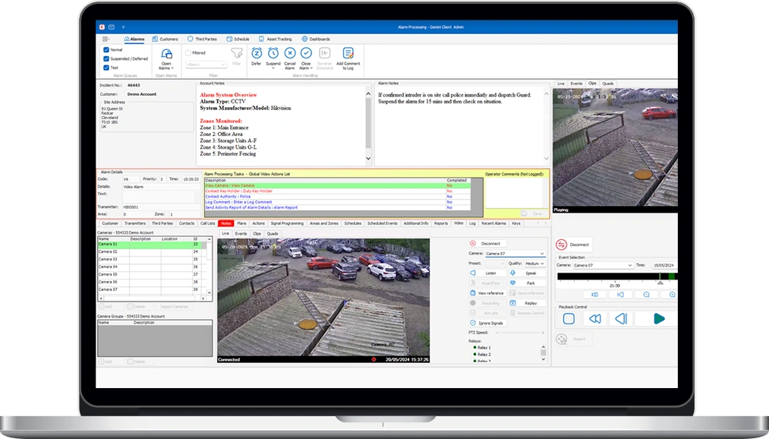The width and height of the screenshot is (769, 439).
Task: Select the Contact Authority : Police task
Action: (337, 196)
